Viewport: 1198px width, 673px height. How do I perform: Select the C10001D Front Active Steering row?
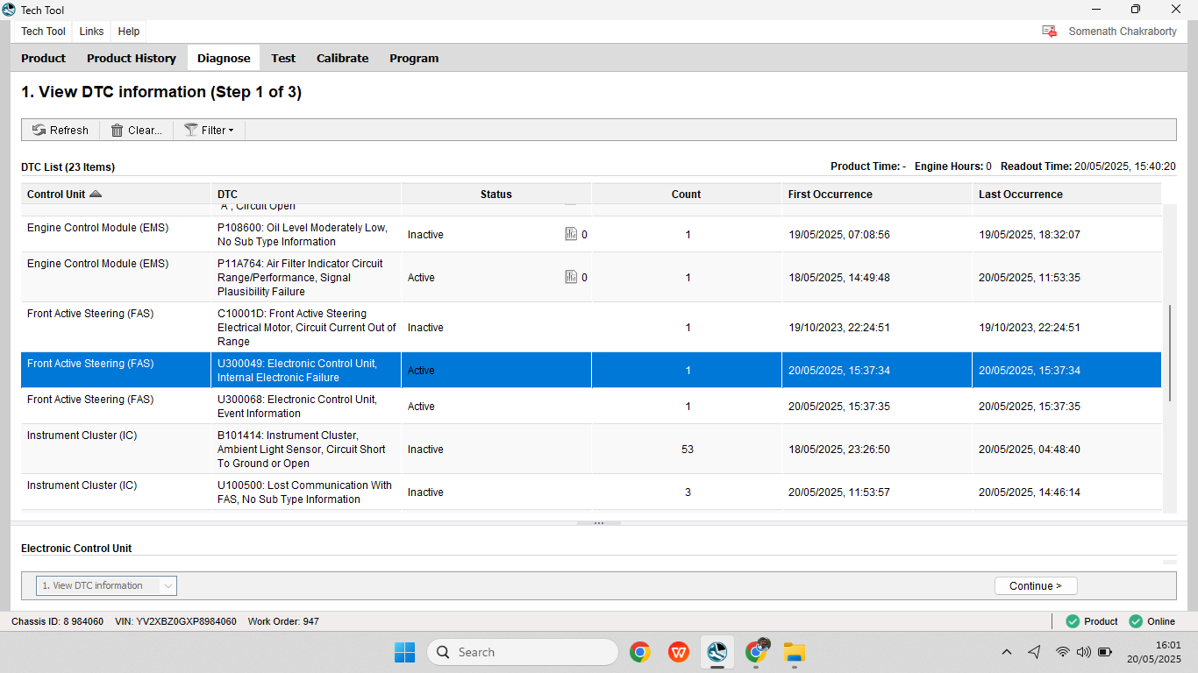(x=591, y=327)
